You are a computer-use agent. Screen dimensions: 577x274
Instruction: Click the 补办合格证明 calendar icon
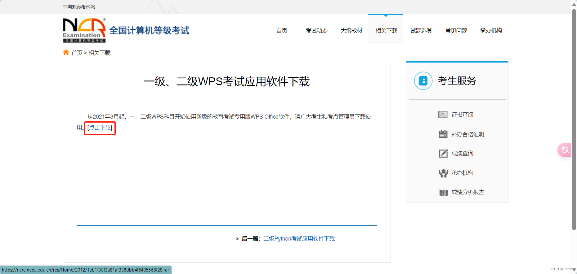pos(443,134)
